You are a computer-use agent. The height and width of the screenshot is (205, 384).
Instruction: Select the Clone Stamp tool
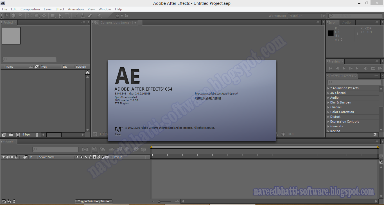[x=83, y=16]
